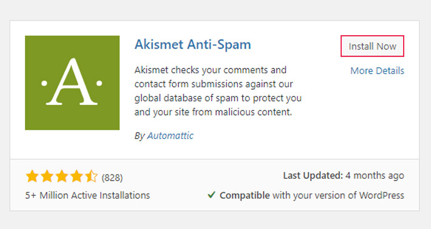Open the More Details link
The height and width of the screenshot is (229, 431).
pos(377,71)
